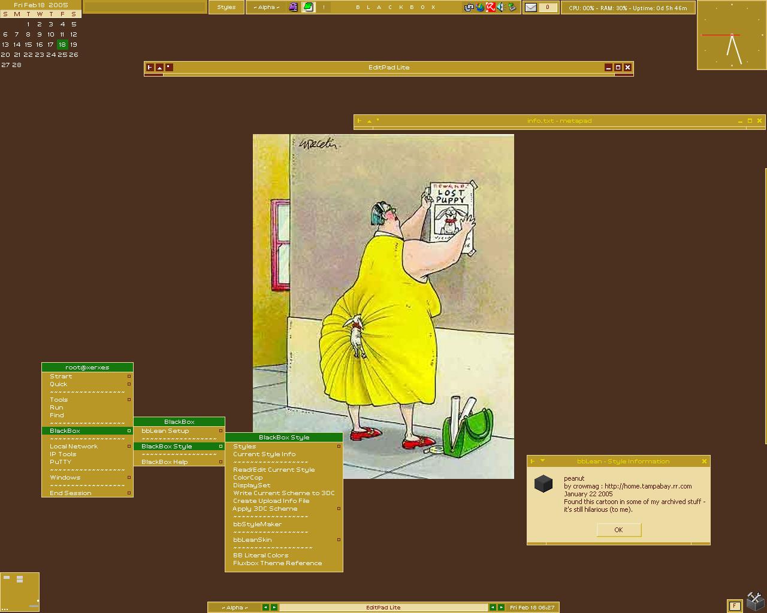Expand Styles submenu in BlackBox Style menu

point(284,447)
